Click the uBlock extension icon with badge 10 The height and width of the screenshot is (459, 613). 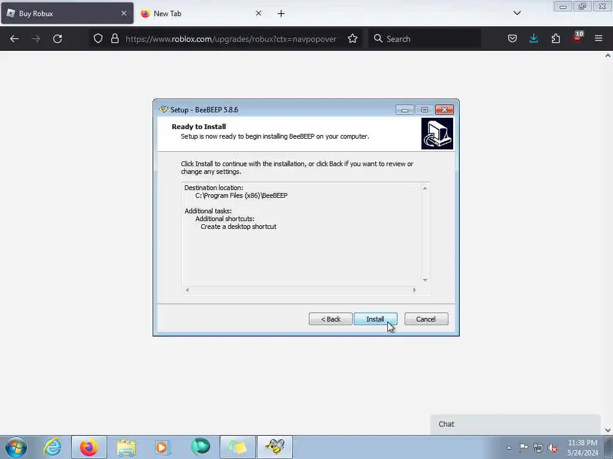(x=578, y=38)
